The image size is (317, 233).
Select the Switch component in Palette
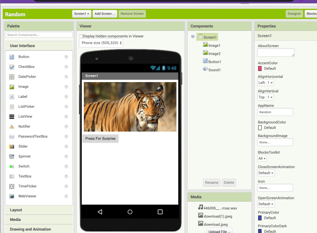coord(24,166)
